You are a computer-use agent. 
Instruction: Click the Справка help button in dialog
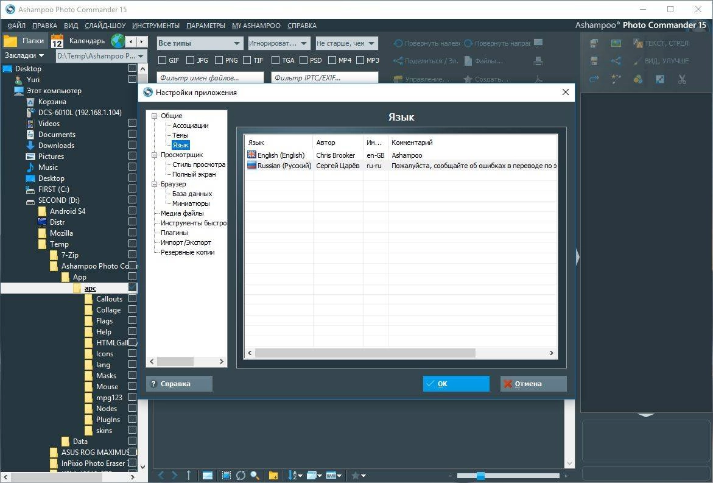click(x=179, y=384)
